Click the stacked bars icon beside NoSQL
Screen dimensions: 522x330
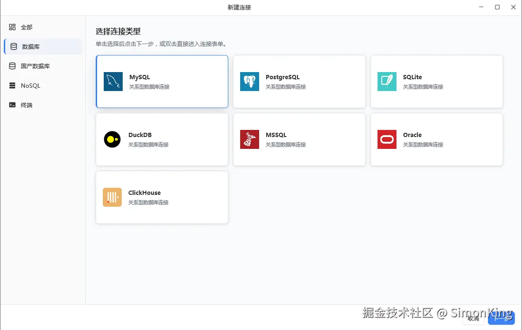12,86
